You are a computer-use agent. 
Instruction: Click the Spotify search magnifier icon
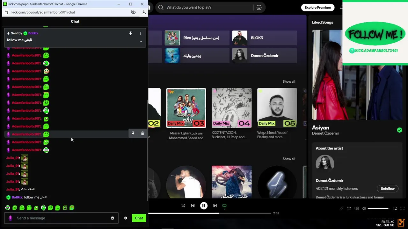(x=161, y=7)
